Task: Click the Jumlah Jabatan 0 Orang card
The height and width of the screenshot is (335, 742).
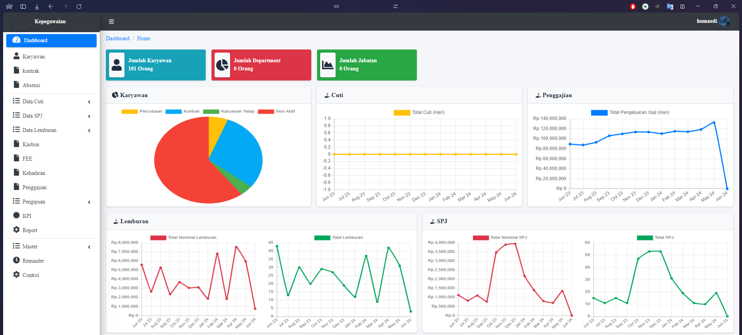Action: [x=367, y=65]
